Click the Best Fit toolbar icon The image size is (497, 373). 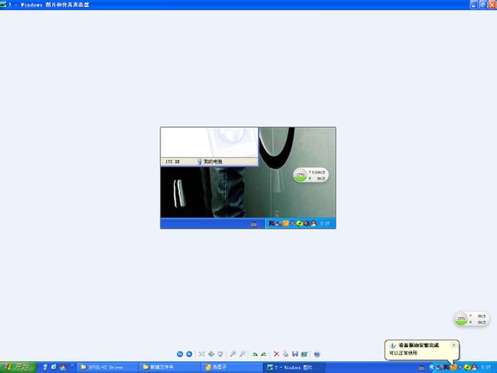point(201,354)
